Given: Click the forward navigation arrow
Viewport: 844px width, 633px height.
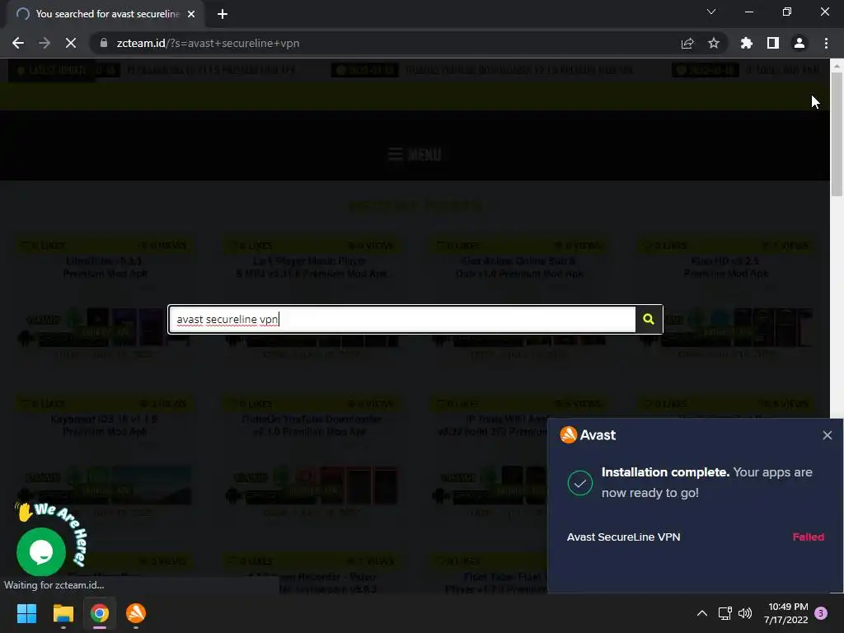Looking at the screenshot, I should click(x=45, y=43).
